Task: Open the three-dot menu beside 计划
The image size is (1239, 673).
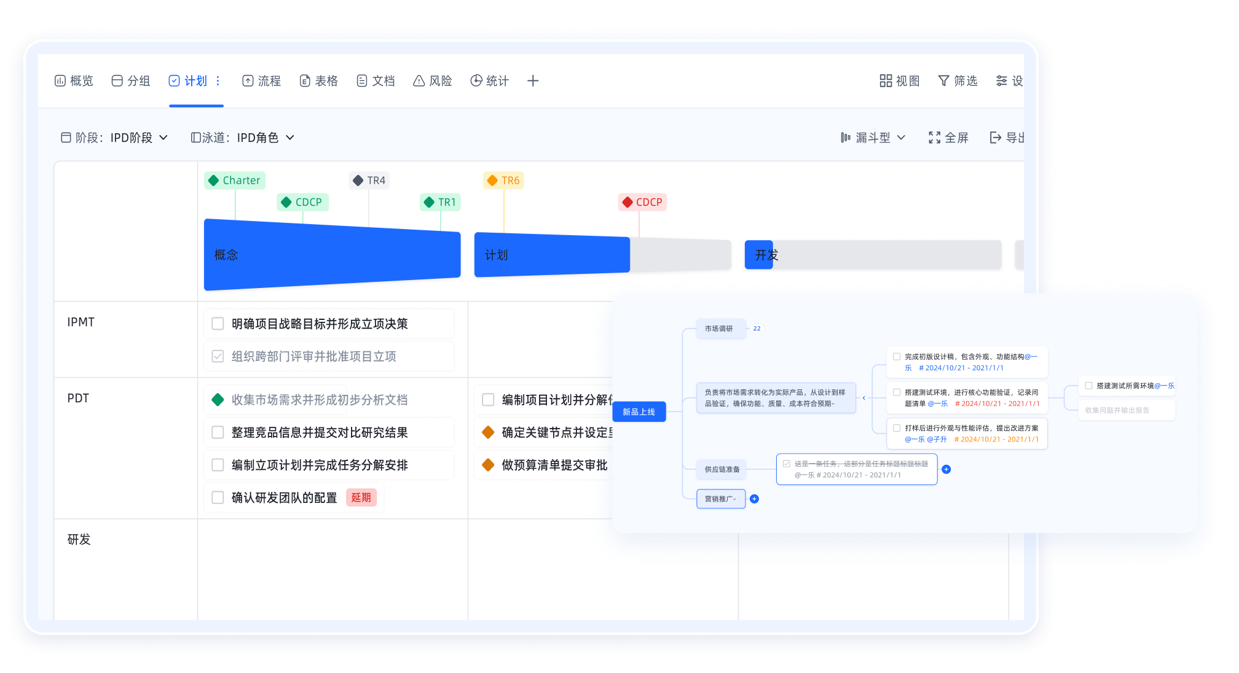Action: 218,81
